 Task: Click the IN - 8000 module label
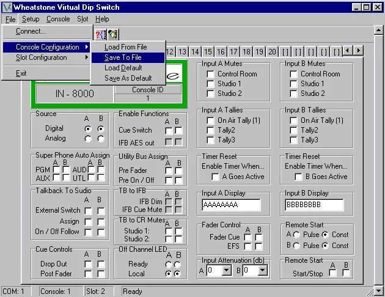click(75, 94)
